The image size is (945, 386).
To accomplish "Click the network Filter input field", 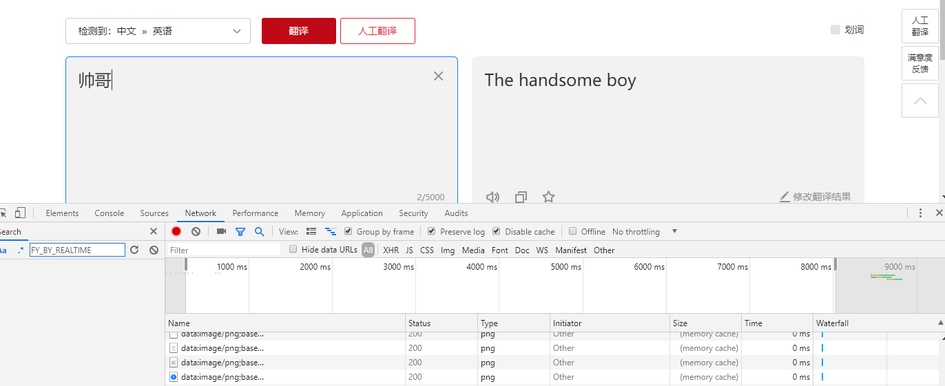I will (225, 250).
